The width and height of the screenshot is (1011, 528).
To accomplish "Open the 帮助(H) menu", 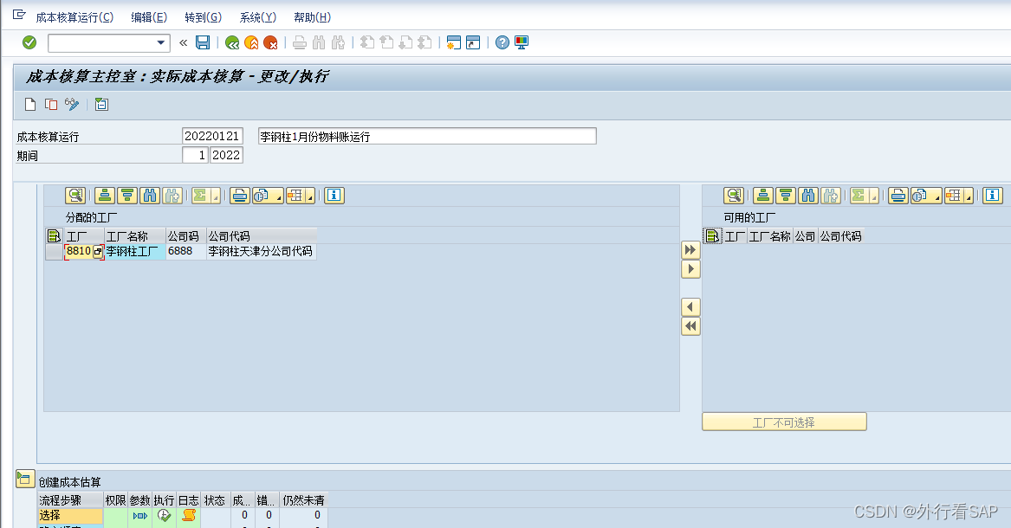I will click(312, 17).
